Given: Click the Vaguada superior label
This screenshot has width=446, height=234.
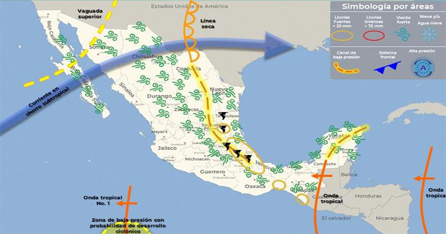Looking at the screenshot, I should (x=77, y=14).
